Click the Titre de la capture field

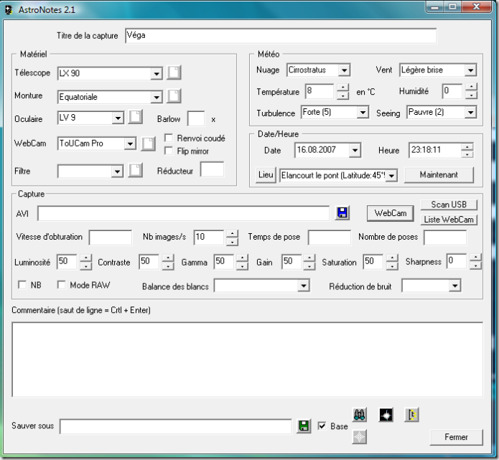(x=280, y=35)
